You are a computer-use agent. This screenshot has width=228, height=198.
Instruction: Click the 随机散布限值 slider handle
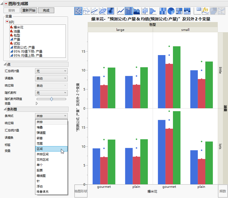click(52, 99)
